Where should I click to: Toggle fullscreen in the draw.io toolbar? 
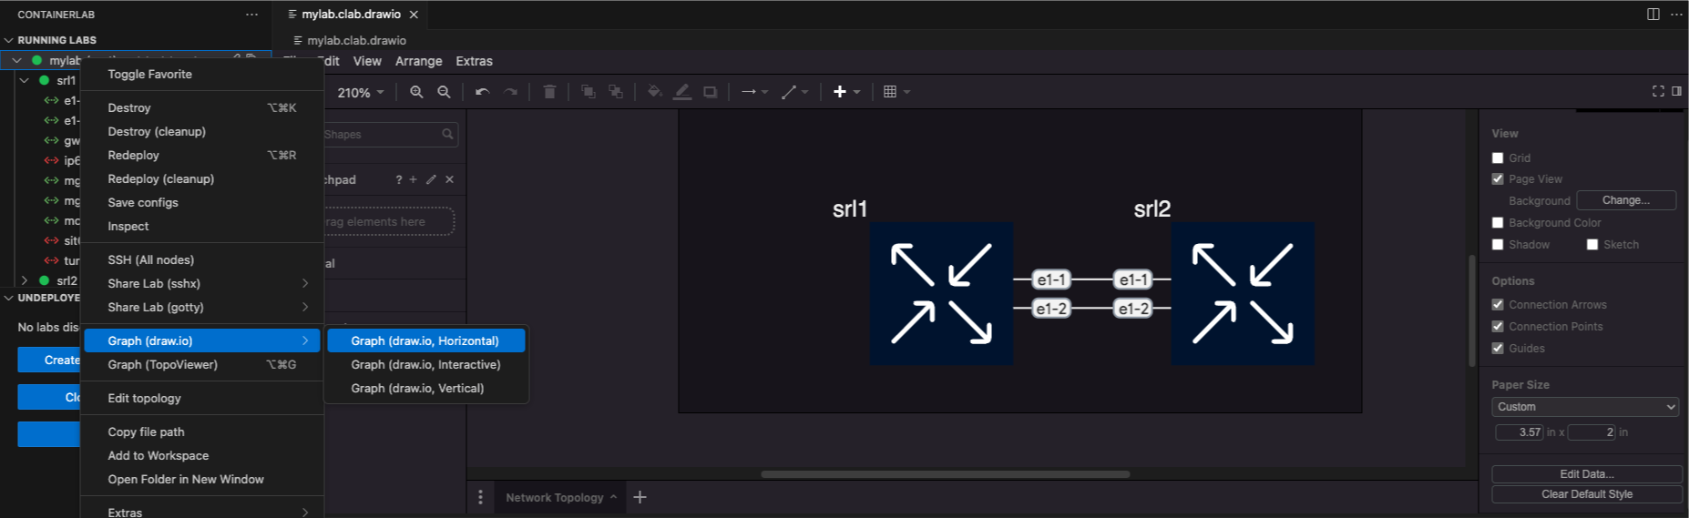(1658, 91)
